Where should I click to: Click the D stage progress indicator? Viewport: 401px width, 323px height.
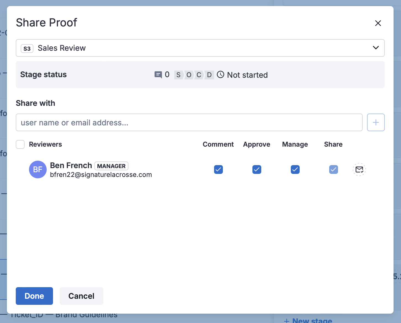pyautogui.click(x=209, y=75)
